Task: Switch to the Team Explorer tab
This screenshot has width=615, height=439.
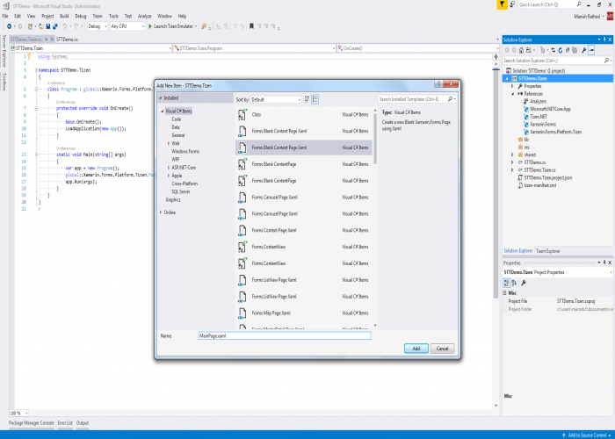Action: tap(548, 250)
